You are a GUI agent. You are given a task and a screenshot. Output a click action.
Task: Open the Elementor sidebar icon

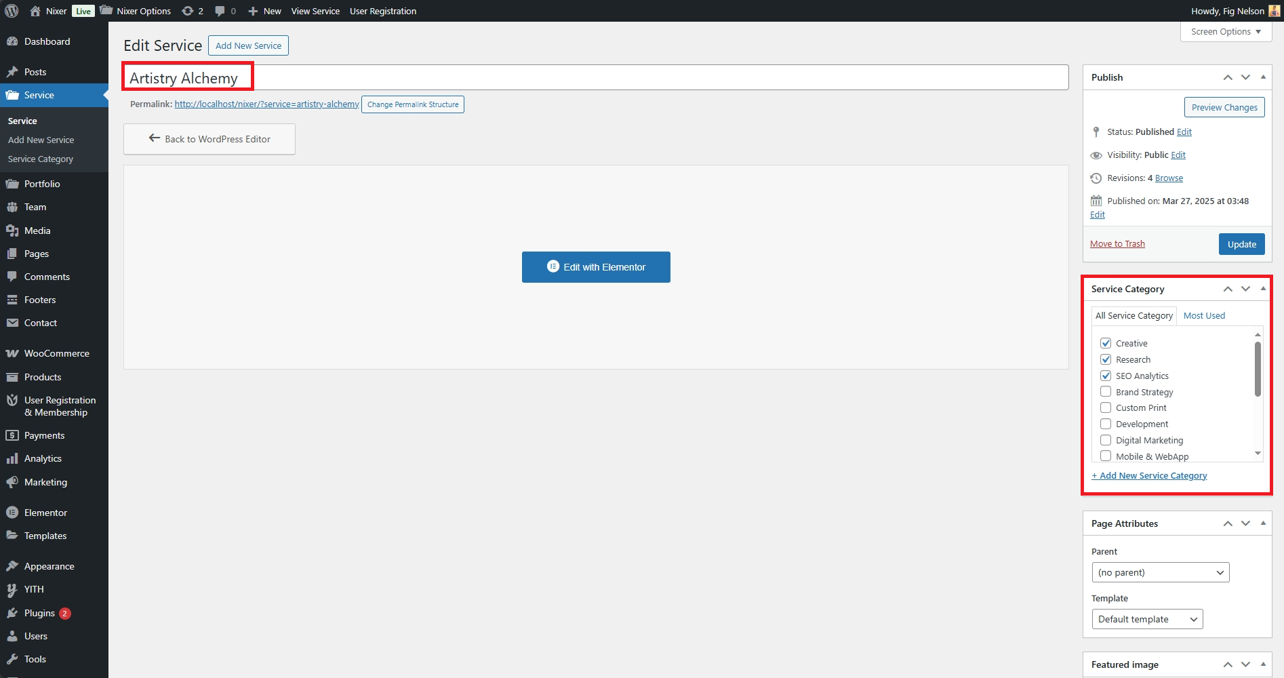point(12,513)
